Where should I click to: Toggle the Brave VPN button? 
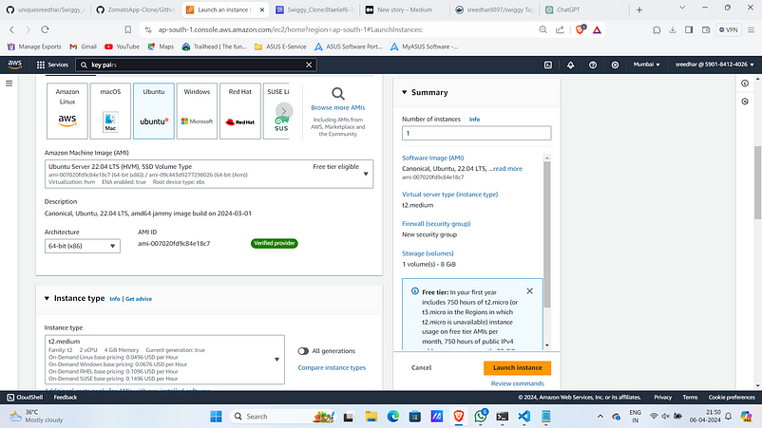click(x=729, y=29)
